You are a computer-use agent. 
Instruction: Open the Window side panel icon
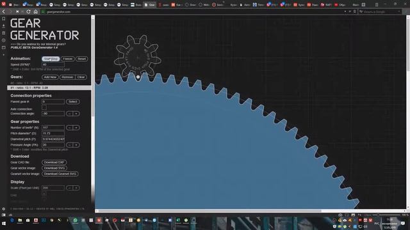pyautogui.click(x=3, y=47)
